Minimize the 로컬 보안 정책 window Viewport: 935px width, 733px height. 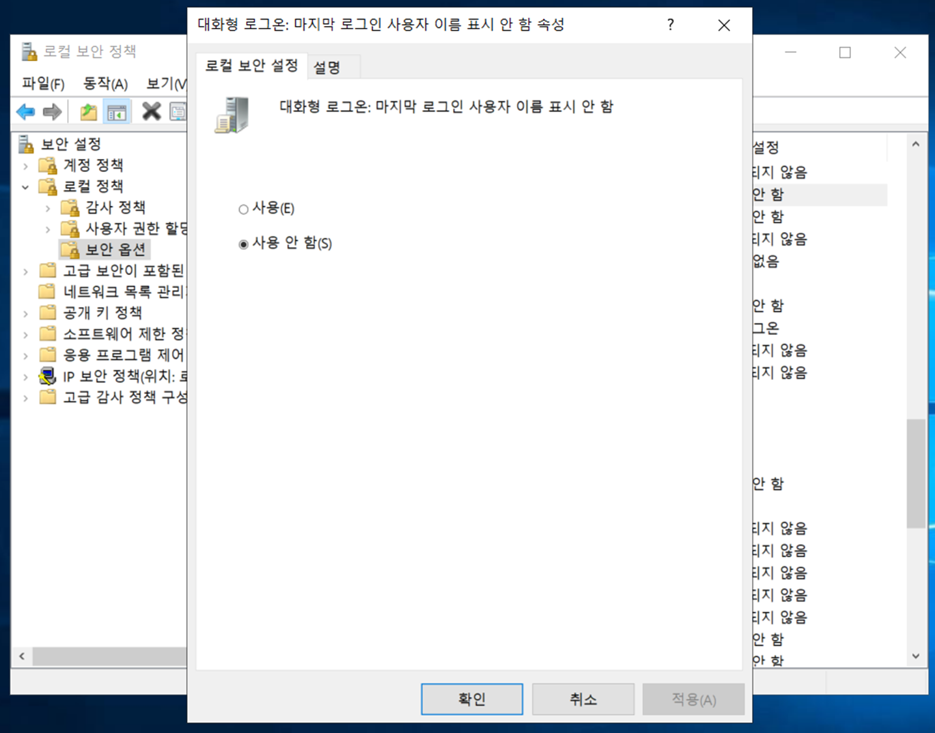[x=791, y=52]
